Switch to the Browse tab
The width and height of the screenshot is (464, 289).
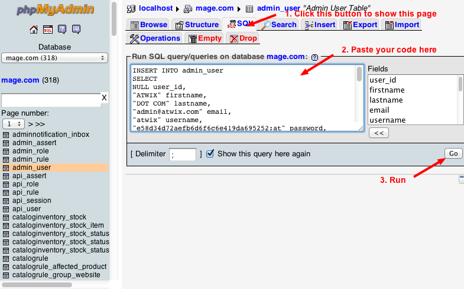pos(149,25)
